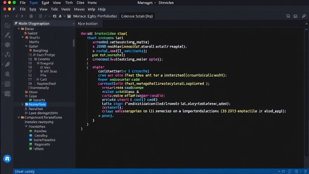Click the Stumreeolly tree entry
Image resolution: width=309 pixels, height=174 pixels.
[x=38, y=88]
